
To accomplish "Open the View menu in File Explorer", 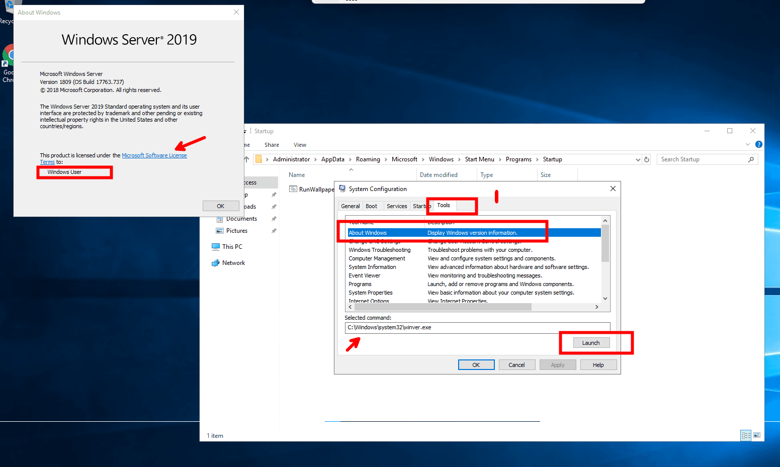I will [x=300, y=145].
